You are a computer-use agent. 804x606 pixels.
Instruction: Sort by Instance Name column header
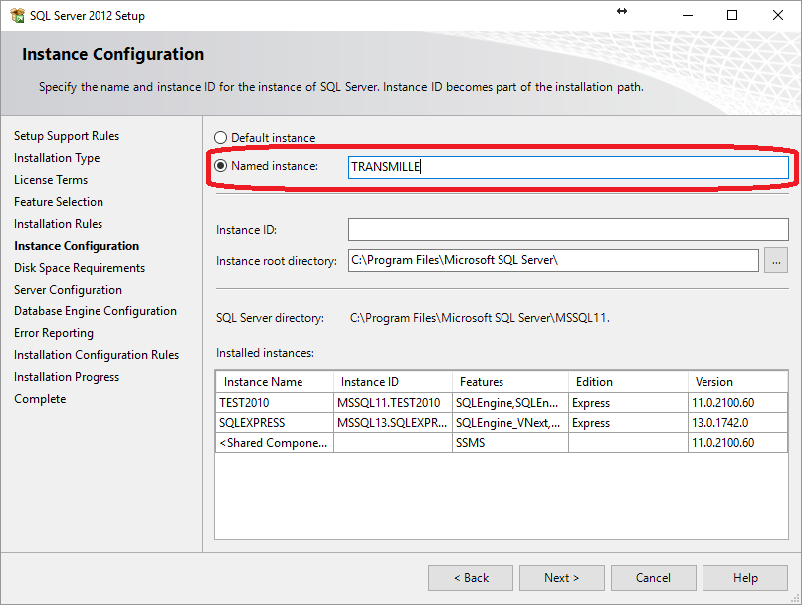[x=275, y=382]
